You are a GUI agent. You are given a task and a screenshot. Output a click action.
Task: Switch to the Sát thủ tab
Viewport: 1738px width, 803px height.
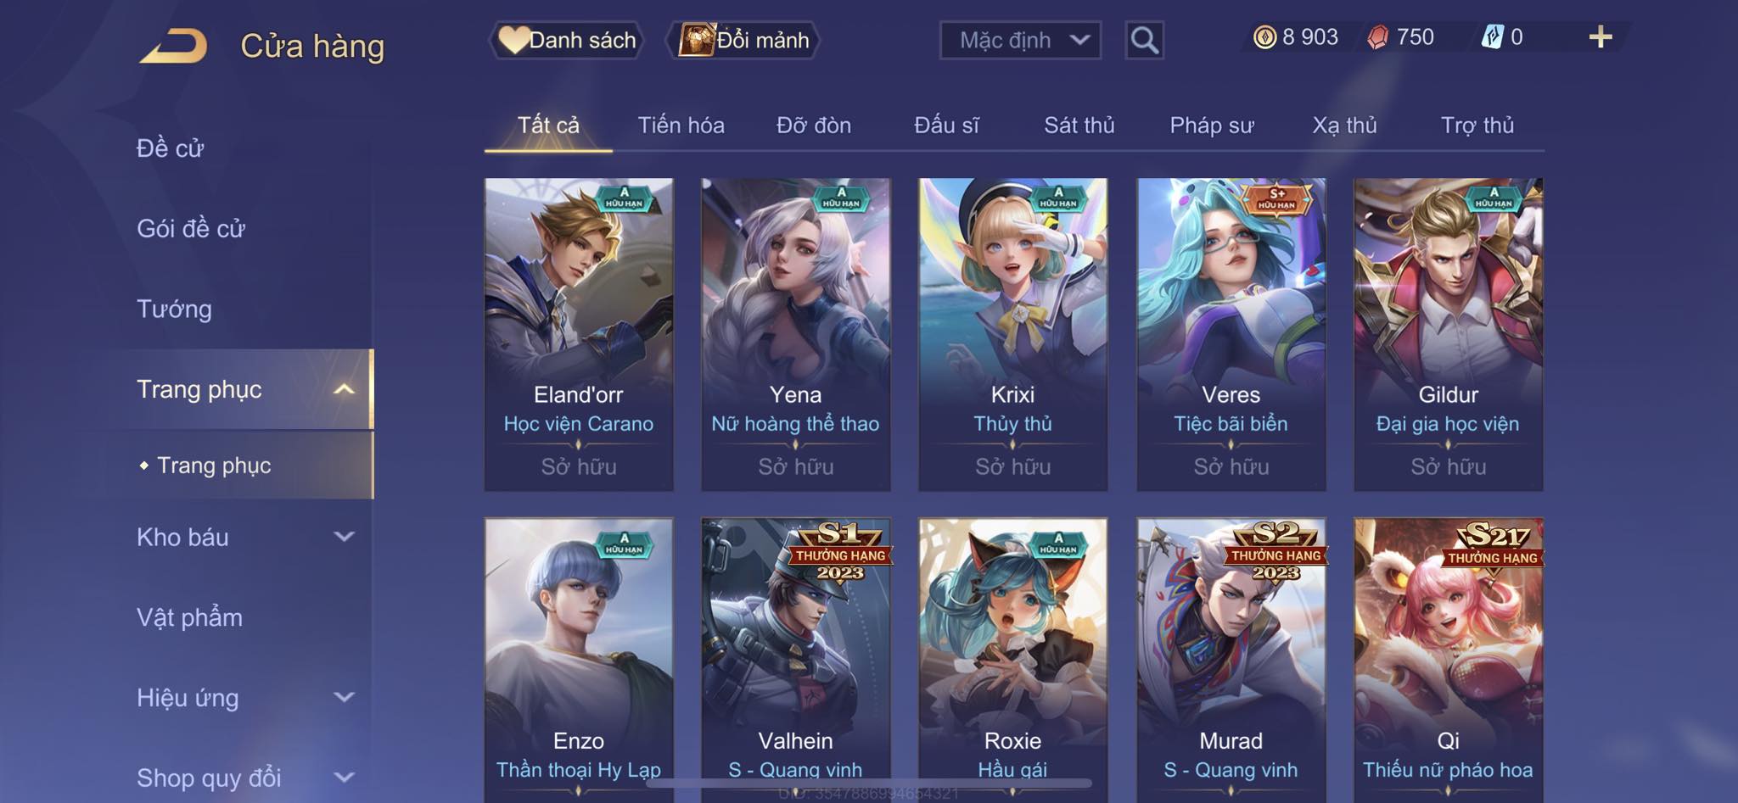[x=1079, y=125]
